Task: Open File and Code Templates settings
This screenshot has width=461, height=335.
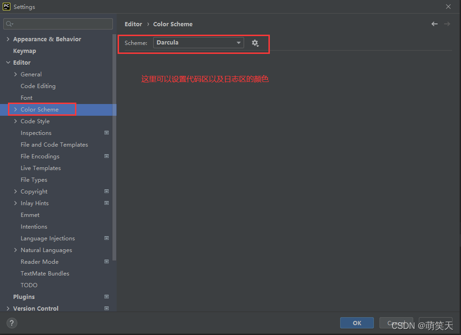Action: tap(54, 145)
